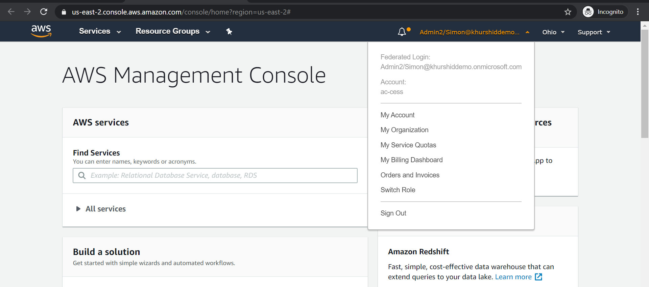The width and height of the screenshot is (649, 287).
Task: Click the Learn more external link icon
Action: coord(538,277)
